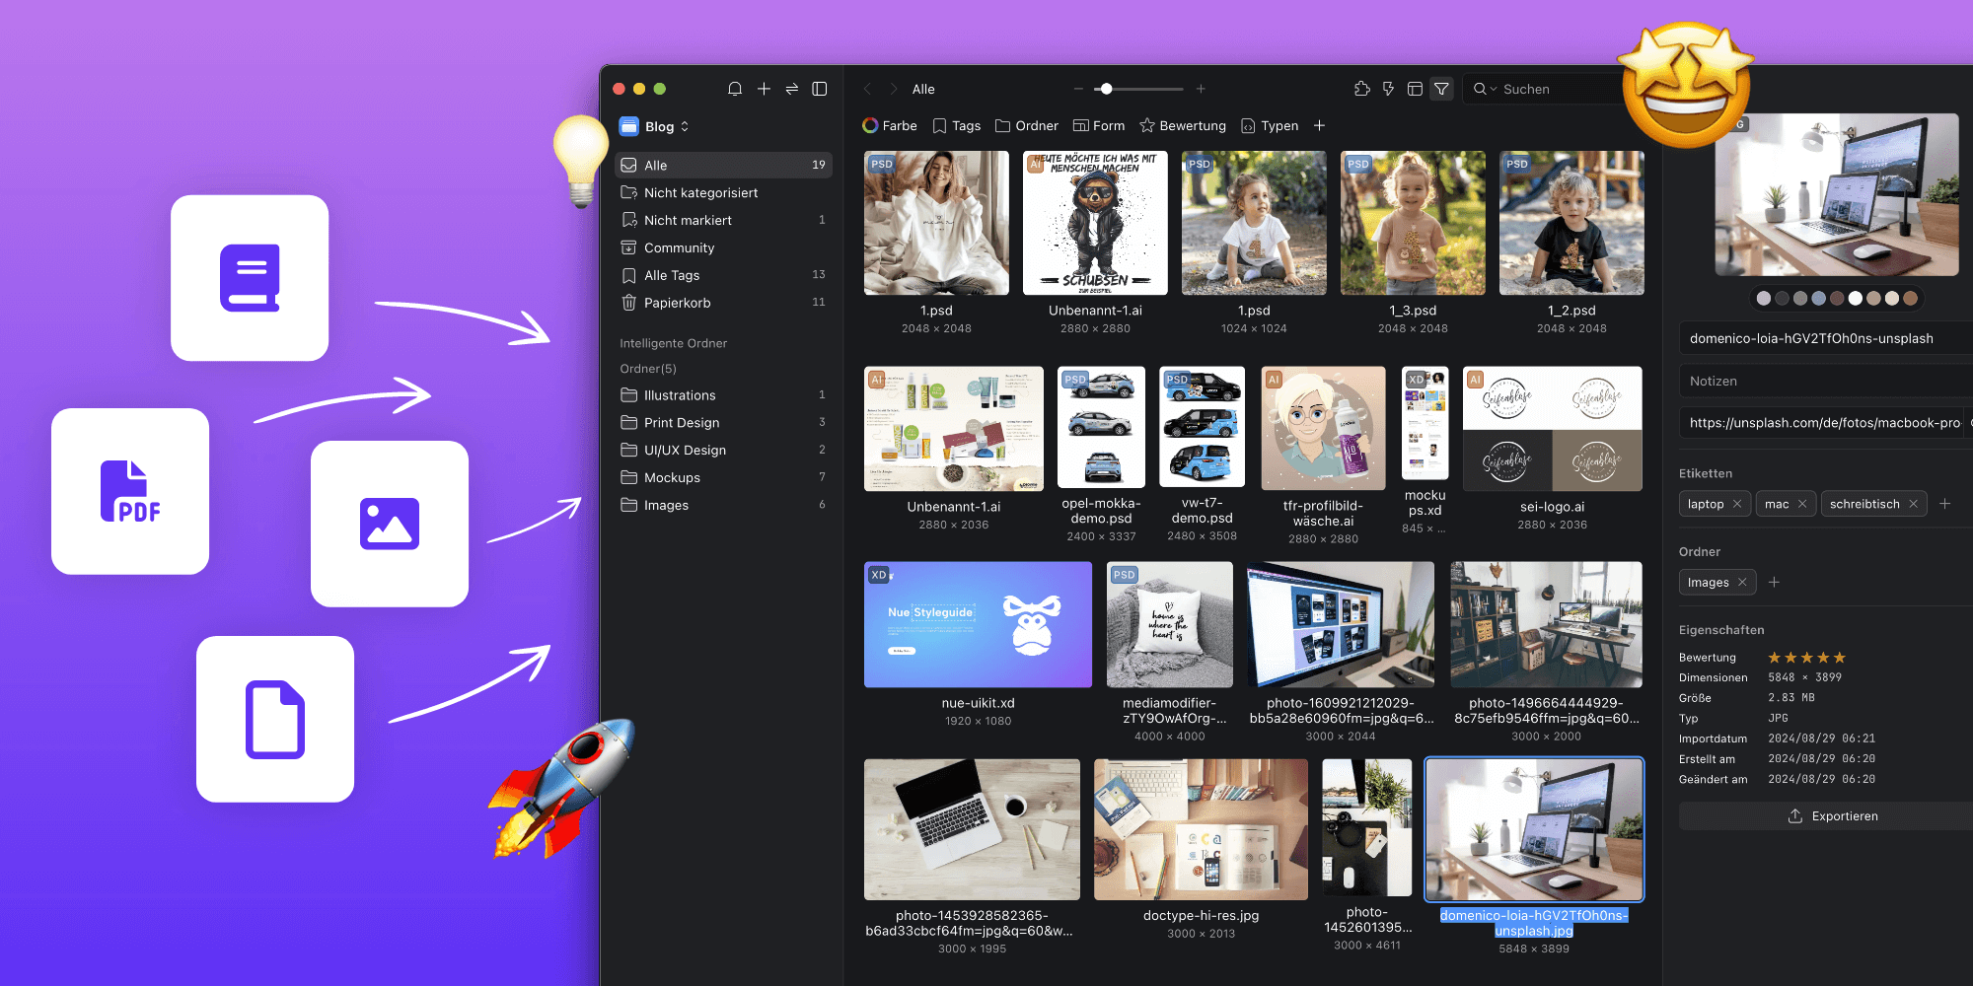Open the Bewertung filter
The image size is (1973, 986).
[1183, 125]
